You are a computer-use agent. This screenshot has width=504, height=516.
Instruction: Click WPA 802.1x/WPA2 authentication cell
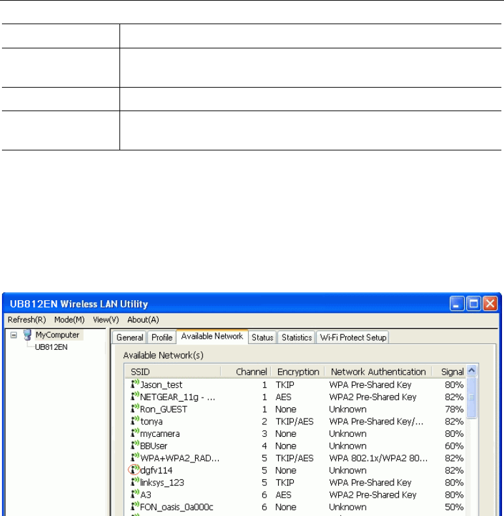pos(378,458)
